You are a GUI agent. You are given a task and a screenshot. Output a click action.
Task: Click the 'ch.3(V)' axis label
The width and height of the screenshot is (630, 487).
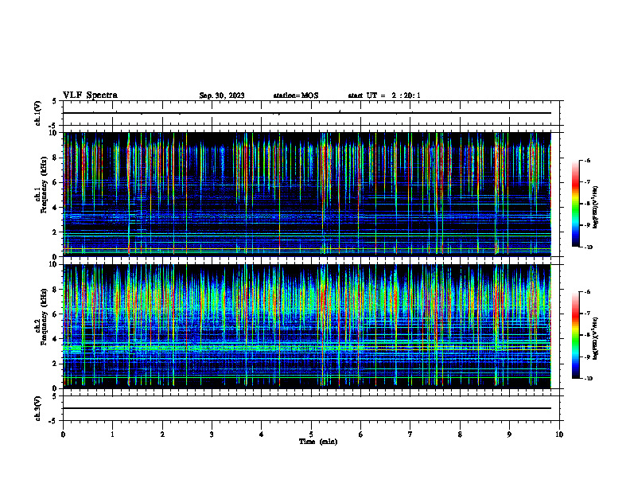pos(37,408)
